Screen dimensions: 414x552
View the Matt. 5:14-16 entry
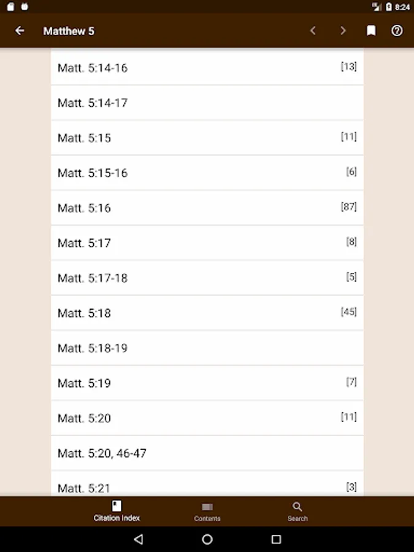[x=207, y=68]
